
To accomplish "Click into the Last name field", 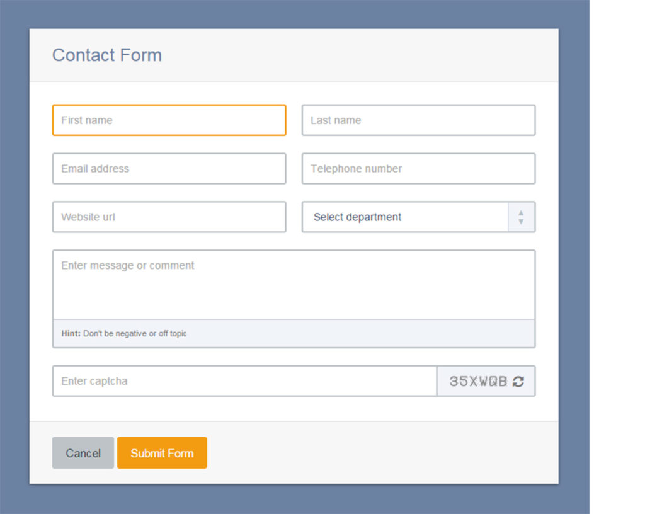I will [418, 120].
